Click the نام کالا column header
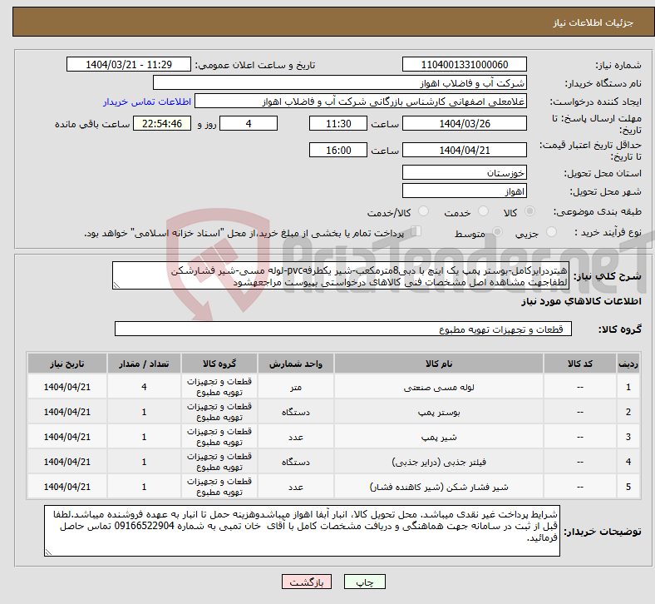This screenshot has height=604, width=655. [439, 364]
